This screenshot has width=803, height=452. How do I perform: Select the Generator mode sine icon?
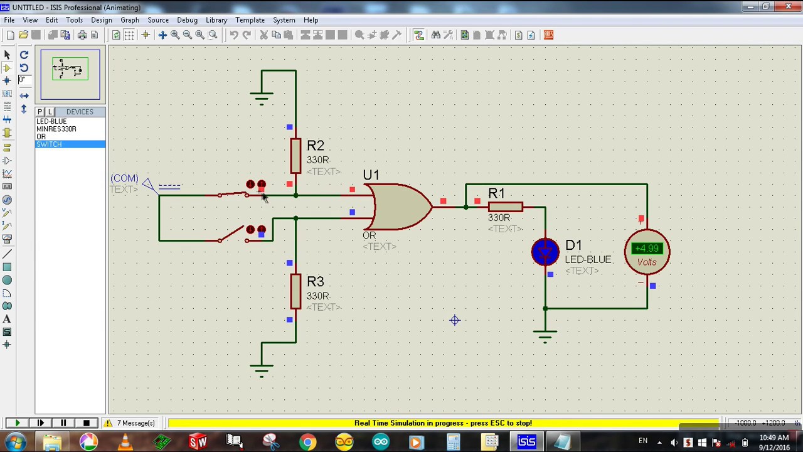point(8,200)
